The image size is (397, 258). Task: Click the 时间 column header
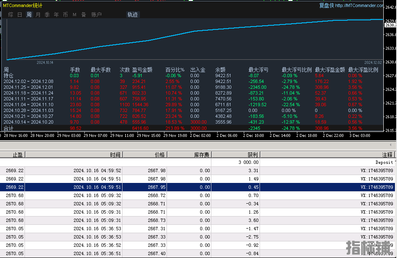[x=115, y=155]
